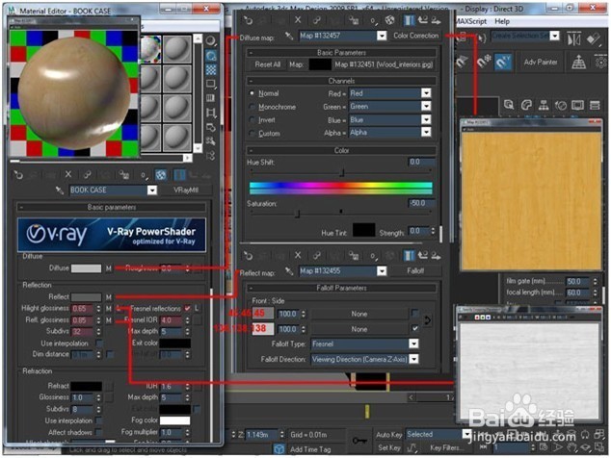Open the Blue channel dropdown
This screenshot has height=458, width=611.
(x=426, y=119)
